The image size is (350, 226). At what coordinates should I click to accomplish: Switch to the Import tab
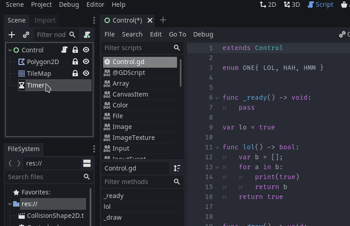(45, 20)
